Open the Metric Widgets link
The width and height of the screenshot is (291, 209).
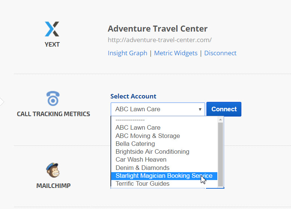[176, 53]
